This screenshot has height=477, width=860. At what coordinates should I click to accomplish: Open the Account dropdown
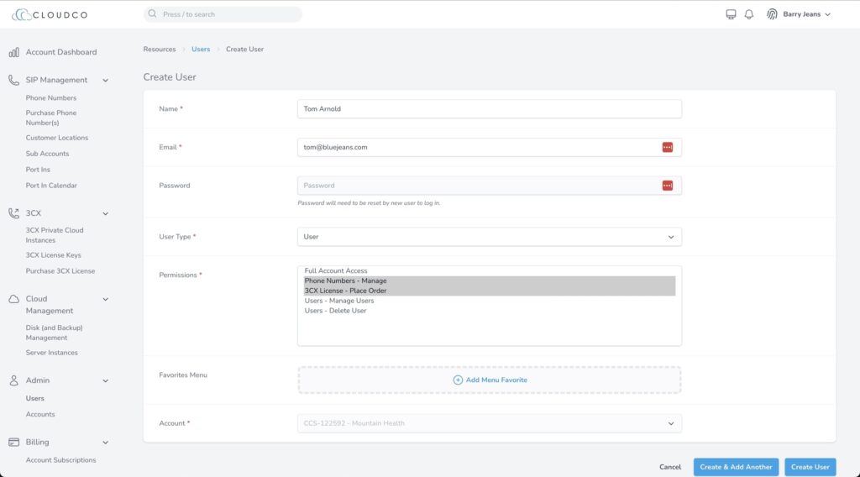[x=489, y=423]
